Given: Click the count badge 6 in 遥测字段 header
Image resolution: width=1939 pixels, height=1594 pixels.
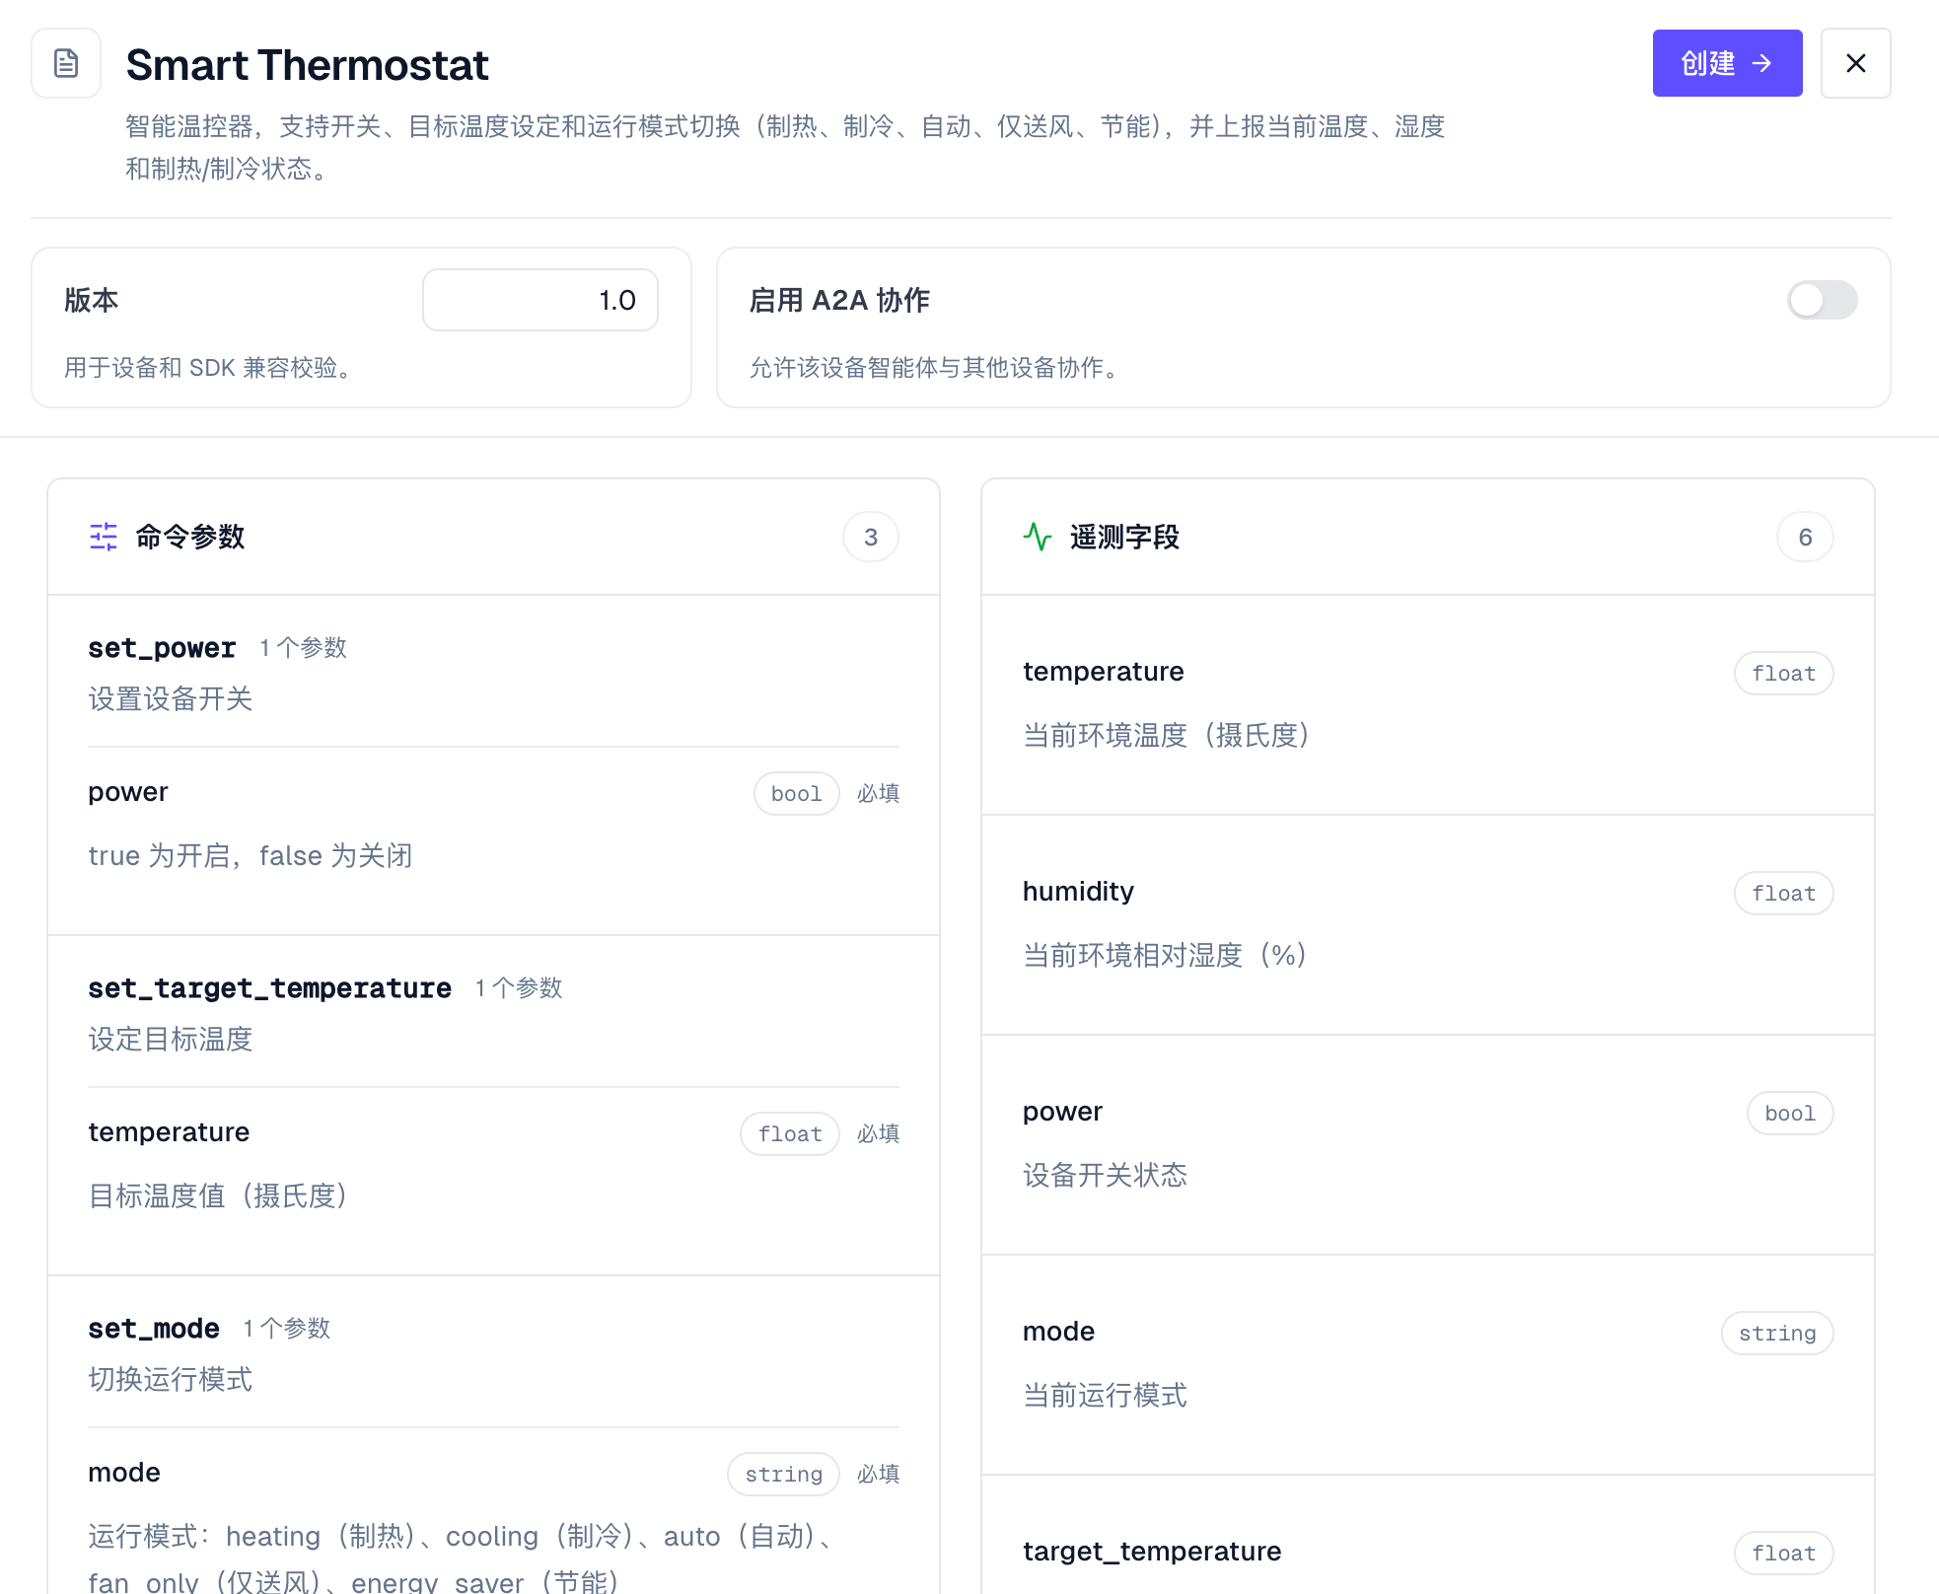Looking at the screenshot, I should [1805, 537].
